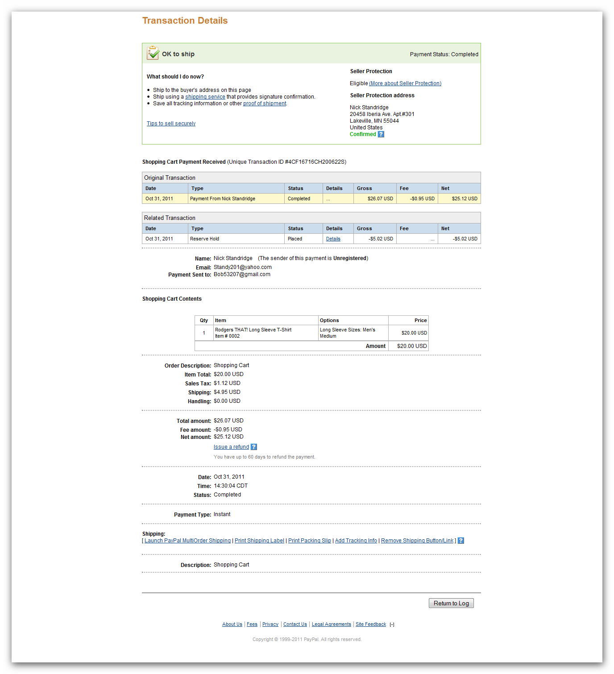Click Add Tracking Info link
This screenshot has width=614, height=674.
(356, 541)
